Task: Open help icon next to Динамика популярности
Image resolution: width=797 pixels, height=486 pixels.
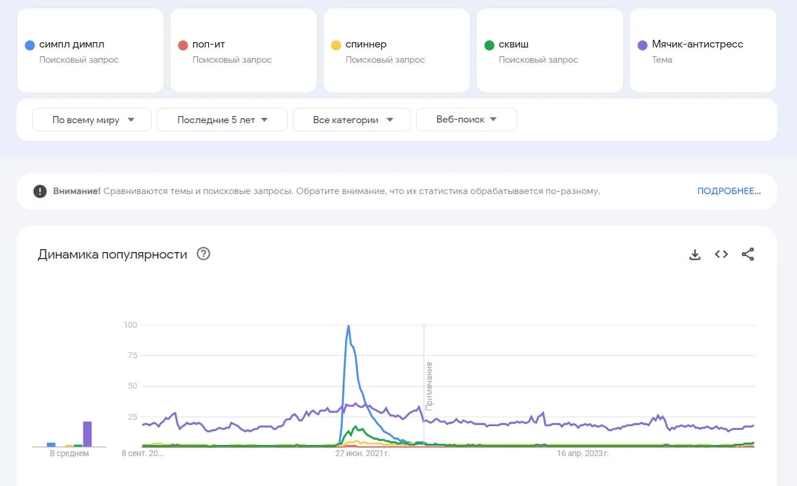Action: 204,254
